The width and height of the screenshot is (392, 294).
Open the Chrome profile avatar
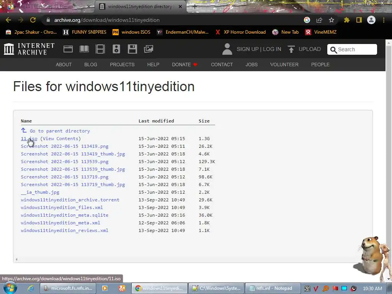tap(371, 20)
